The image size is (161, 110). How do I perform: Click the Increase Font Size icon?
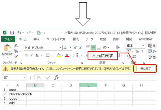(x=75, y=48)
